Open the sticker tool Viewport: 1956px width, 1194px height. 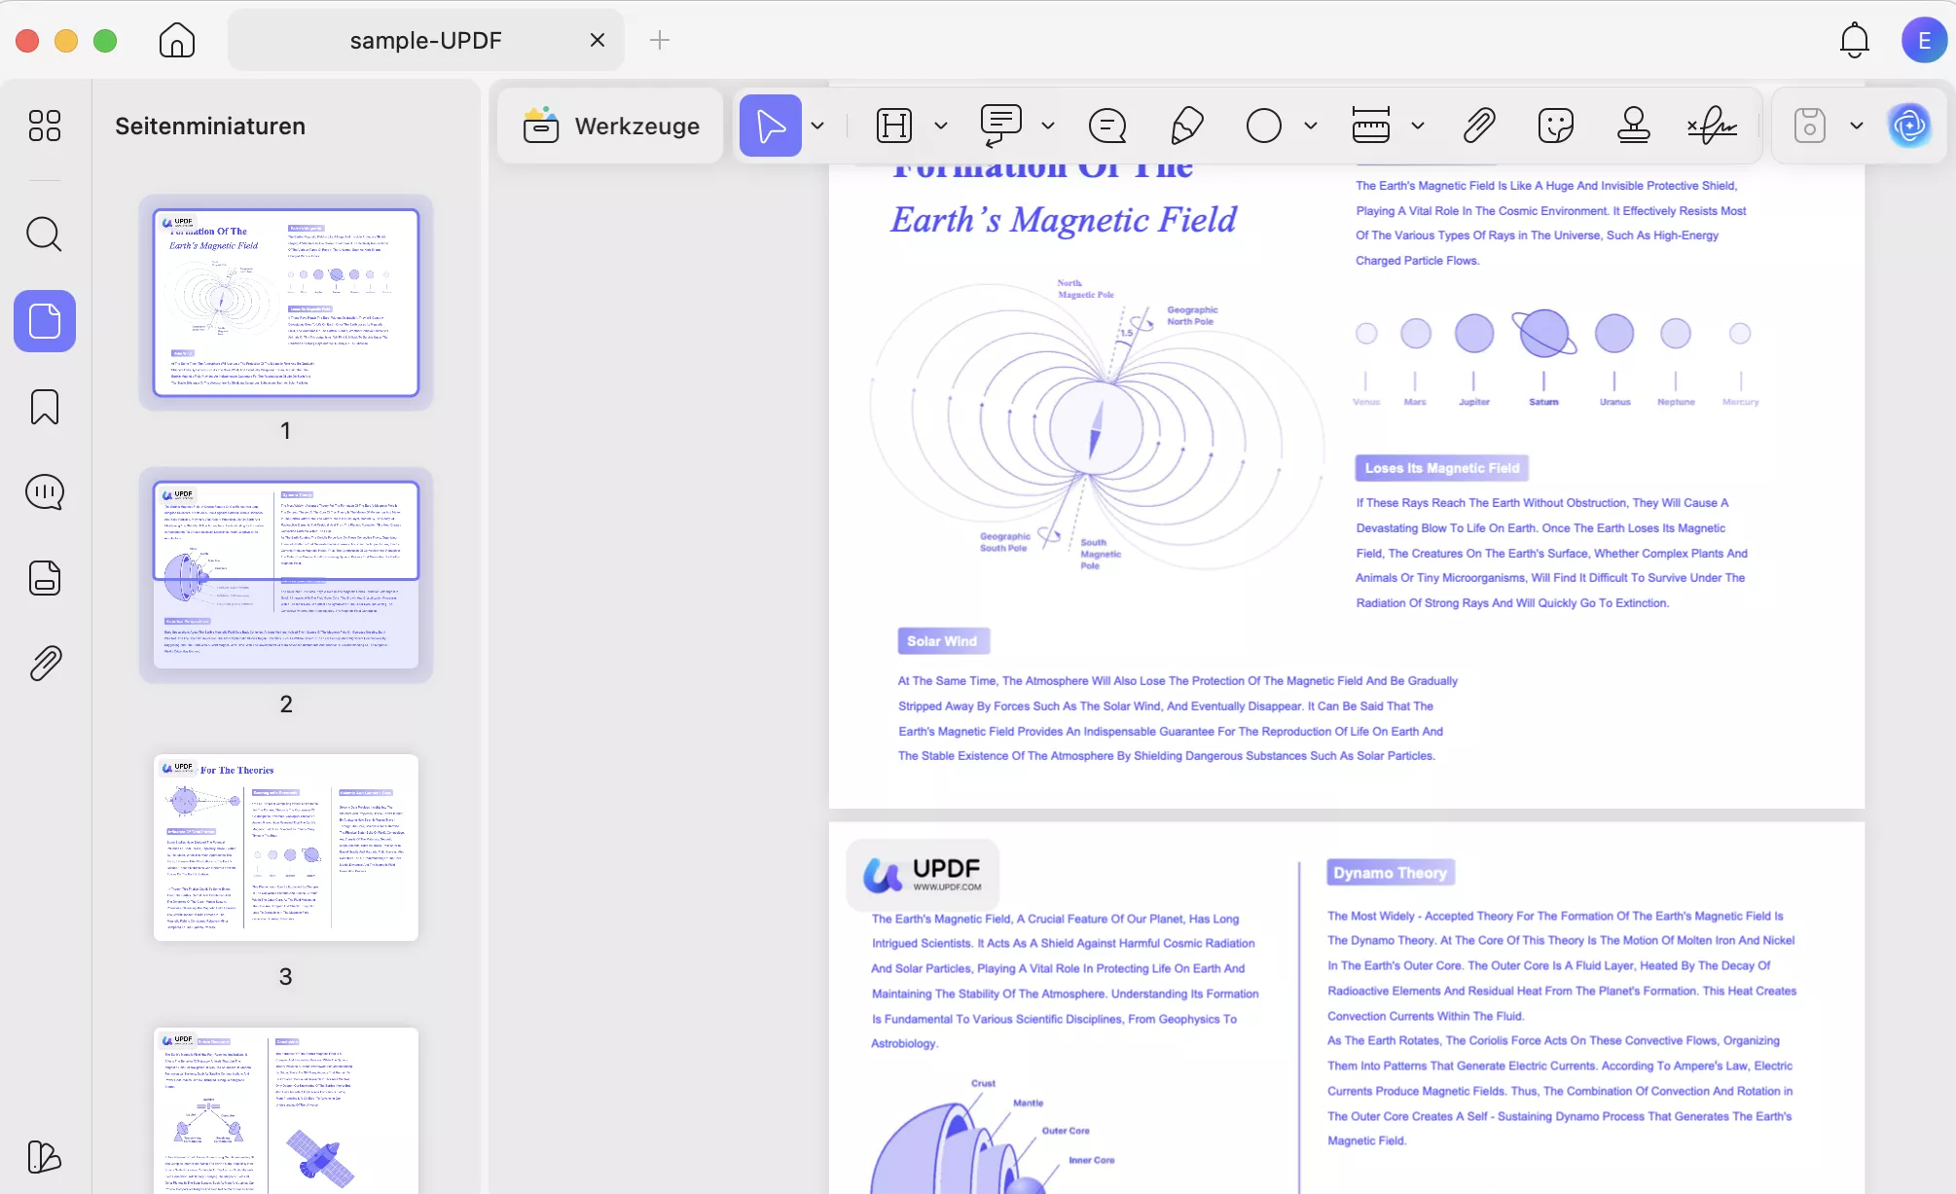1555,126
